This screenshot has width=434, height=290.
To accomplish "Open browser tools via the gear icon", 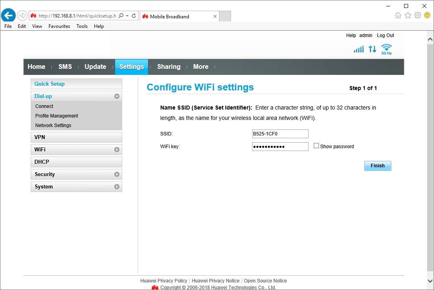I will pyautogui.click(x=417, y=16).
